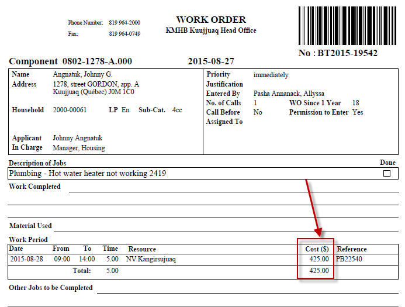This screenshot has height=307, width=405.
Task: Check the Done box for the plumbing job
Action: 386,174
